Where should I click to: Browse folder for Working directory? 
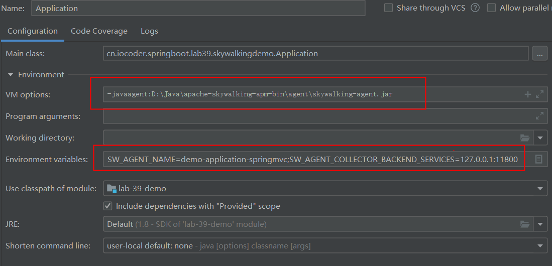[x=525, y=138]
